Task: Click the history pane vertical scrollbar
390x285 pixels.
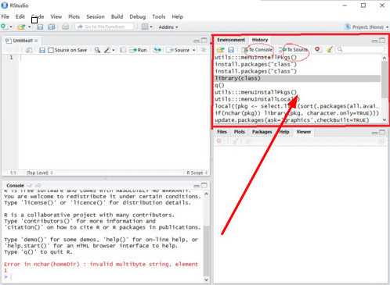Action: pos(385,88)
